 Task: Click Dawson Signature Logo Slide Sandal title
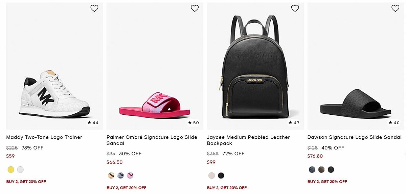pos(354,137)
